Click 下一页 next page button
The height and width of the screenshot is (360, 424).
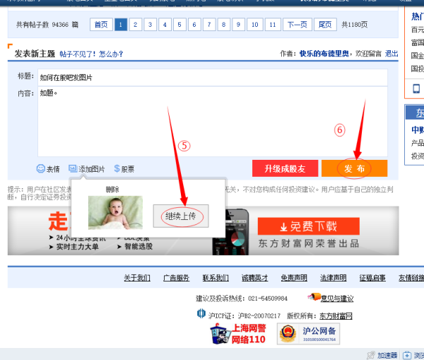click(x=298, y=25)
